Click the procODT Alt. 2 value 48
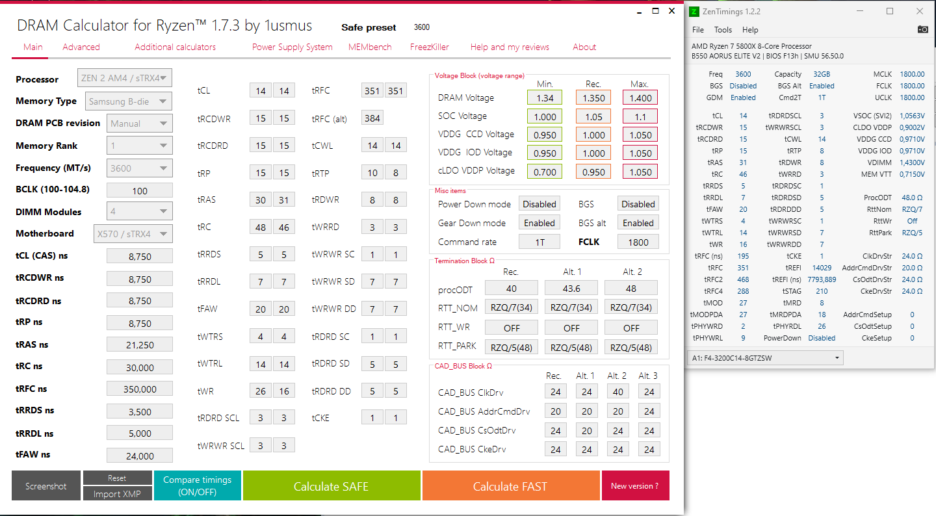The height and width of the screenshot is (516, 936). pos(631,288)
